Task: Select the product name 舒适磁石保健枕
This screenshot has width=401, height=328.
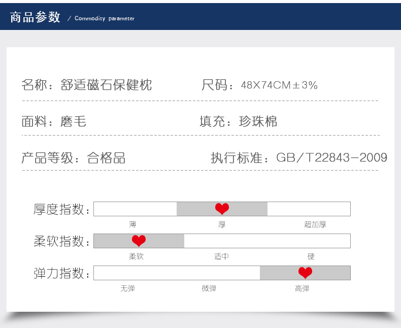Action: (x=106, y=85)
